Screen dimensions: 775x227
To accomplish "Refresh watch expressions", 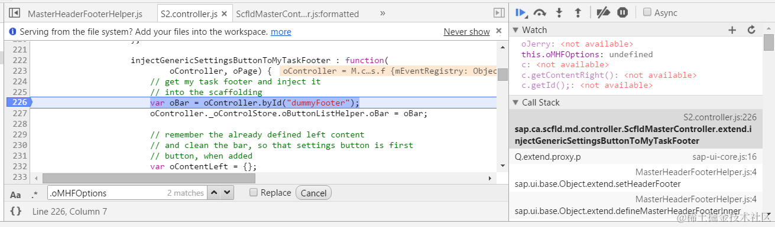I will 751,30.
